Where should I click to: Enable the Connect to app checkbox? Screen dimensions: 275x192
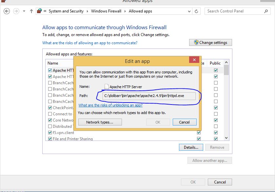tap(50, 114)
